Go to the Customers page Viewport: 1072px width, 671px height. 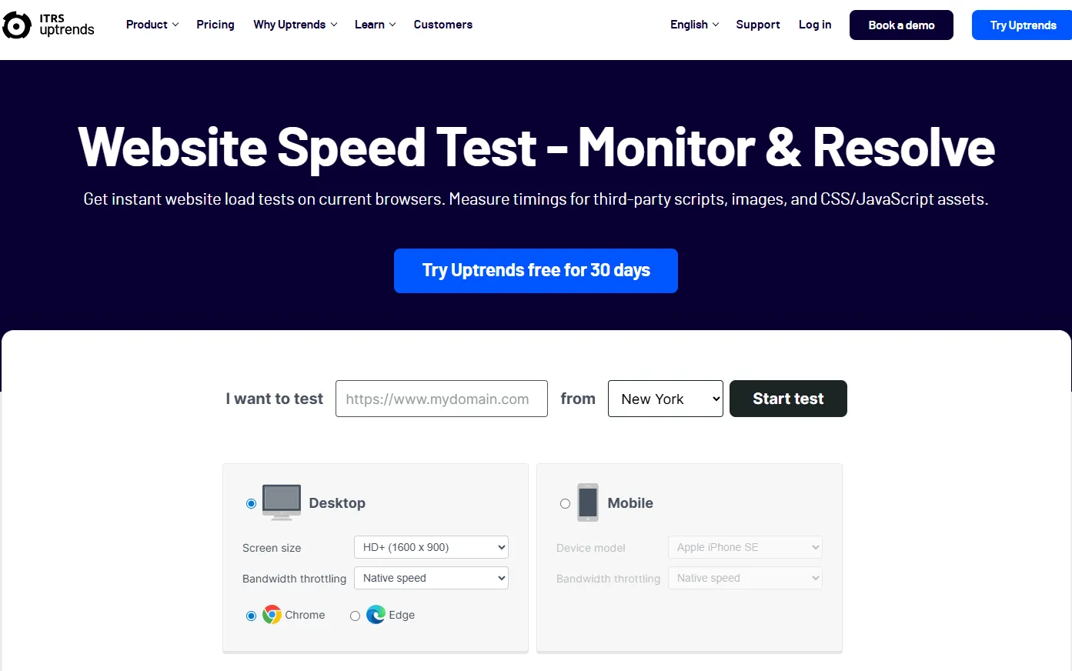click(x=442, y=25)
